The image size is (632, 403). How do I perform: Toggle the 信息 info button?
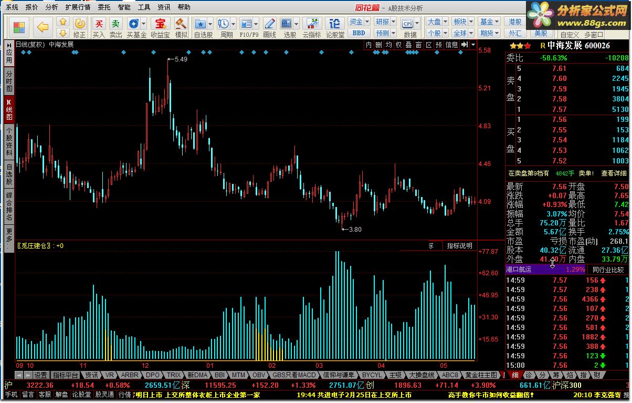coord(452,45)
